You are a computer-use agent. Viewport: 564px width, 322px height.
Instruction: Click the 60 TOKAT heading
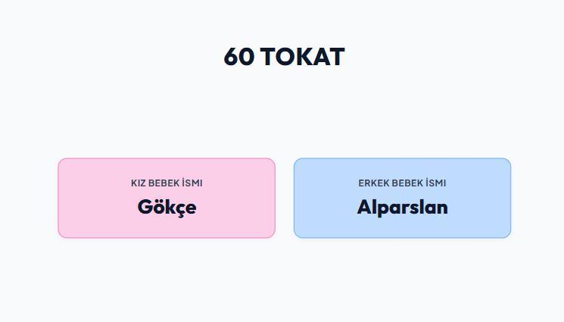[284, 57]
